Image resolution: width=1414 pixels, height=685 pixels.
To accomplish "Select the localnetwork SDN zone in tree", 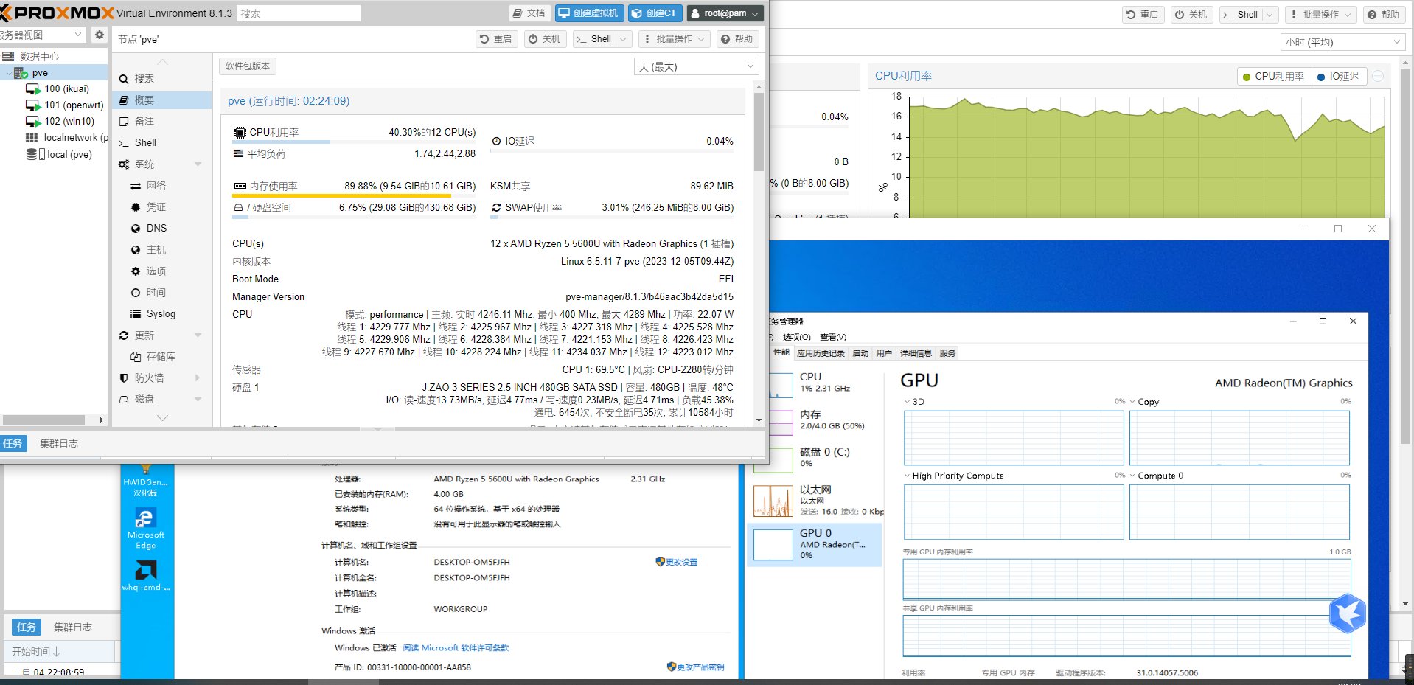I will point(66,138).
